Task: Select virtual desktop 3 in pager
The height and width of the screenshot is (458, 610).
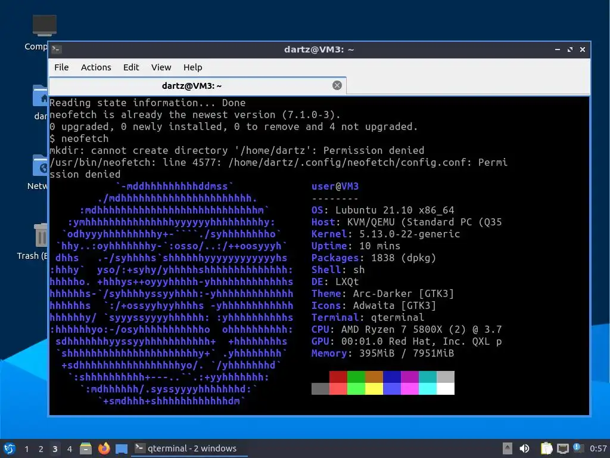Action: (55, 449)
